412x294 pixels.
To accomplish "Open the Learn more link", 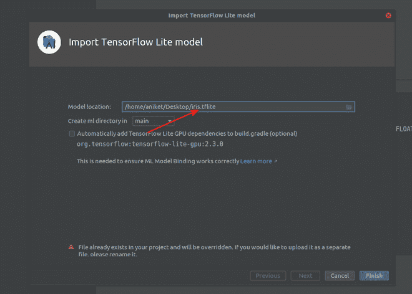I will 256,161.
